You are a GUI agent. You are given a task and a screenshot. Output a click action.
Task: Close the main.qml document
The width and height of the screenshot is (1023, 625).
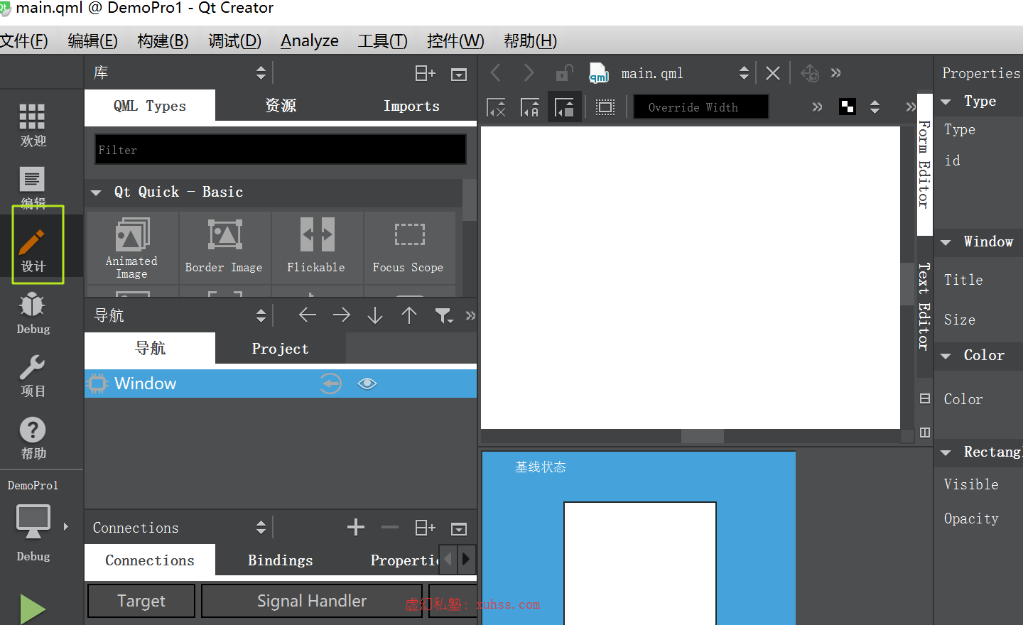point(773,72)
